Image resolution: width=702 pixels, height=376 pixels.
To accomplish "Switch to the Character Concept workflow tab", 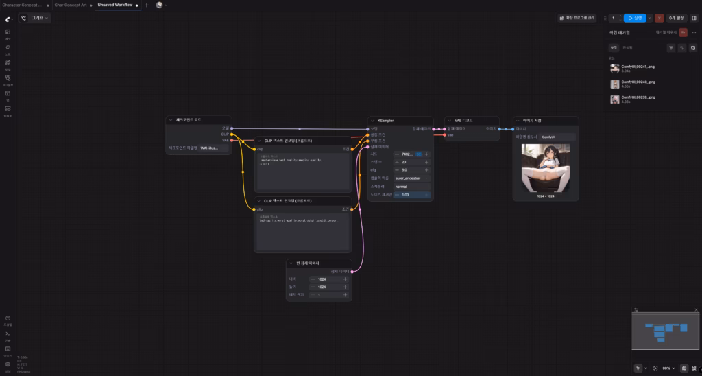I will [x=22, y=5].
